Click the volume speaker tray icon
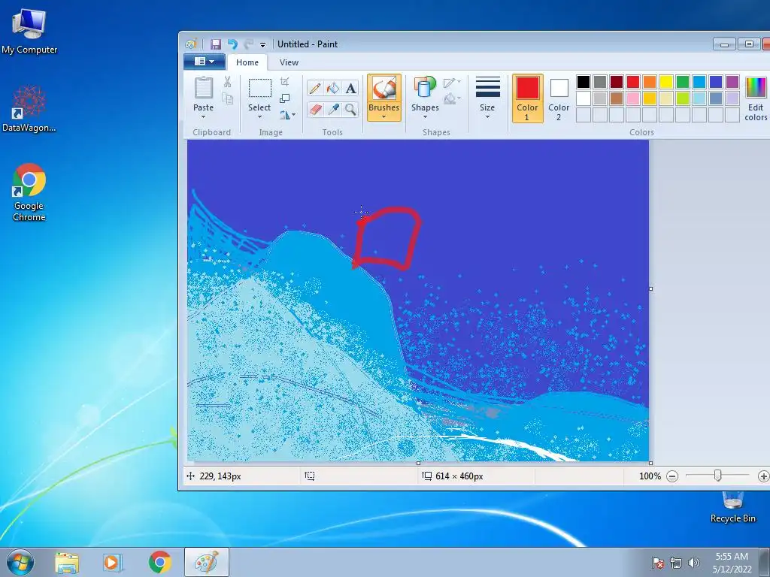This screenshot has width=770, height=577. [x=693, y=563]
